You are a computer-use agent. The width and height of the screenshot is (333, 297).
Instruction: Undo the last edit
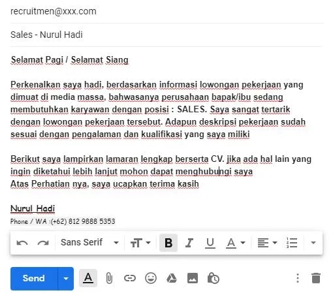22,243
